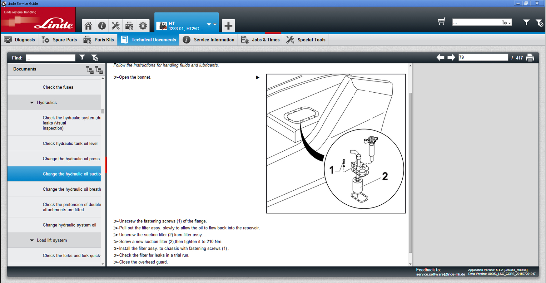
Task: Click the page number input field
Action: pyautogui.click(x=483, y=57)
